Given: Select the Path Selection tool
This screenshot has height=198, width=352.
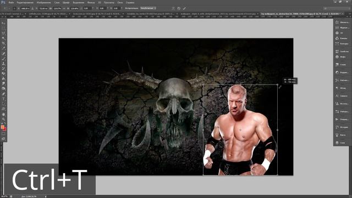Looking at the screenshot, I should (x=3, y=104).
